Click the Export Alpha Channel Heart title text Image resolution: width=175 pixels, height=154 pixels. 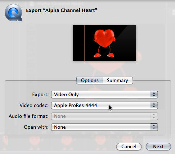pyautogui.click(x=62, y=10)
